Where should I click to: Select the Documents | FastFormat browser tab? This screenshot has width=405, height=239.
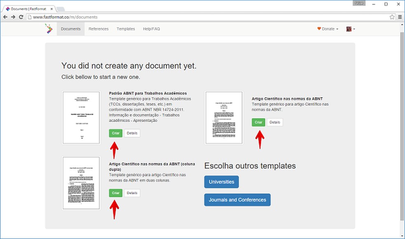pyautogui.click(x=28, y=9)
